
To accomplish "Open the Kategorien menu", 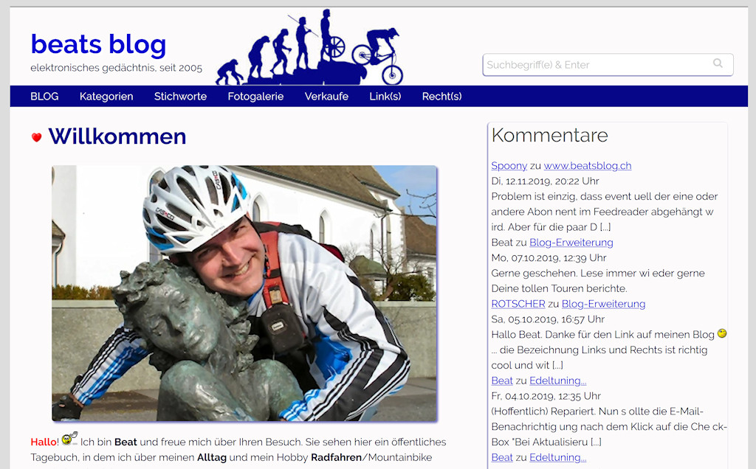I will [106, 97].
